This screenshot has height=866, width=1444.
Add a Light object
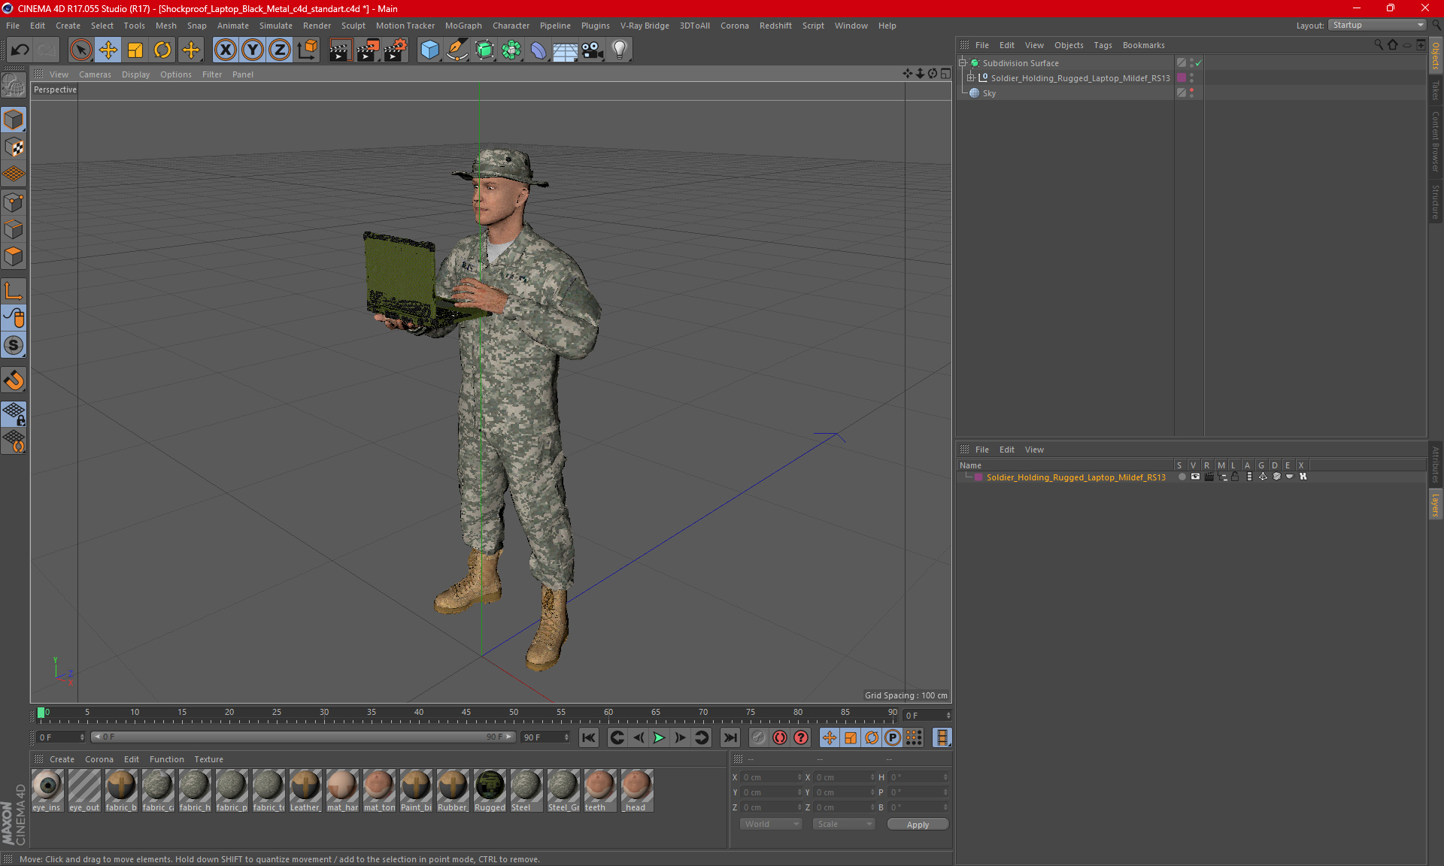coord(620,50)
